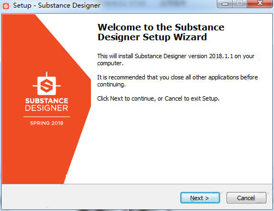Image resolution: width=274 pixels, height=211 pixels.
Task: Click the 'Welcome to the Substance Designer Setup Wizard' heading
Action: (161, 32)
